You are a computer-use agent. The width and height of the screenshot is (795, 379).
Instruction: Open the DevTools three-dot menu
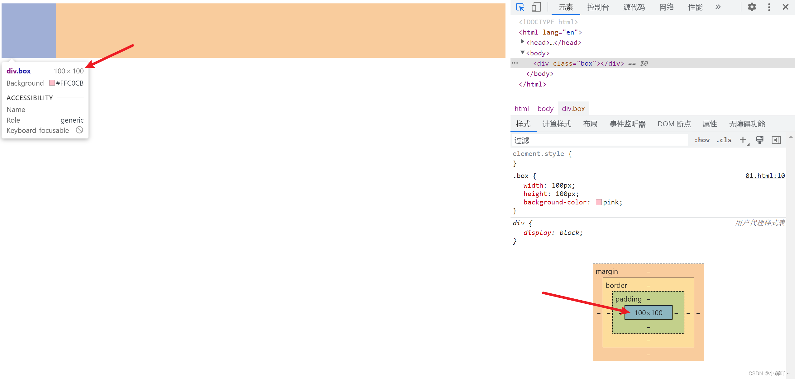769,7
